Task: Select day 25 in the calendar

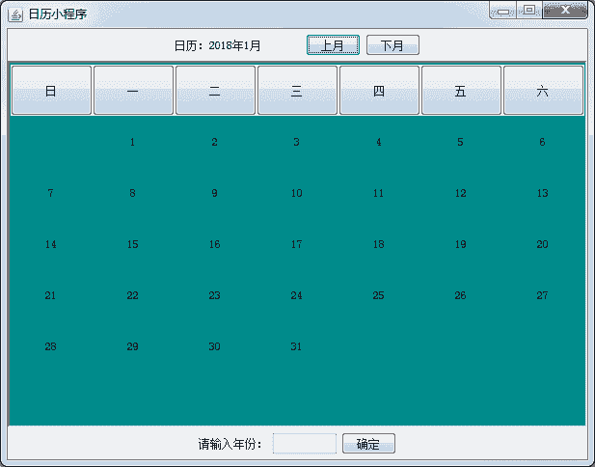Action: [x=378, y=295]
